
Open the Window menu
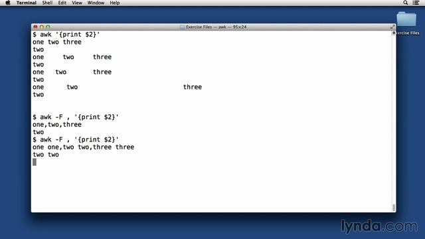pos(96,3)
